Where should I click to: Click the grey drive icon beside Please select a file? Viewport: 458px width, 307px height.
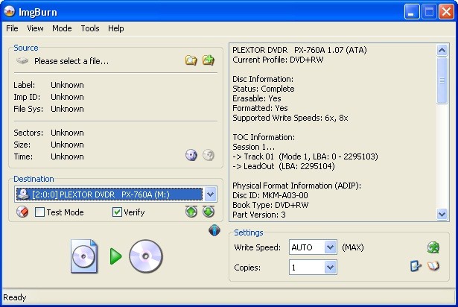pyautogui.click(x=22, y=61)
